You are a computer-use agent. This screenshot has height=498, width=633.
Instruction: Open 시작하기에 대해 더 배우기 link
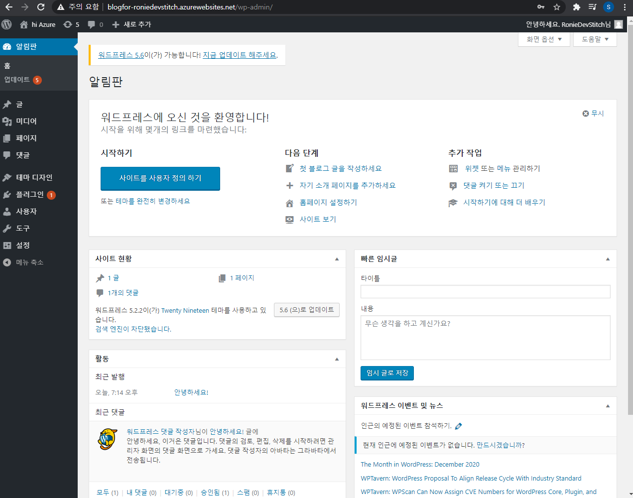pyautogui.click(x=504, y=202)
